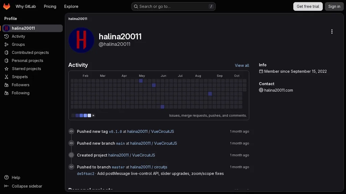The width and height of the screenshot is (346, 194).
Task: Open VueCircuitJS from Created project row
Action: (x=131, y=155)
